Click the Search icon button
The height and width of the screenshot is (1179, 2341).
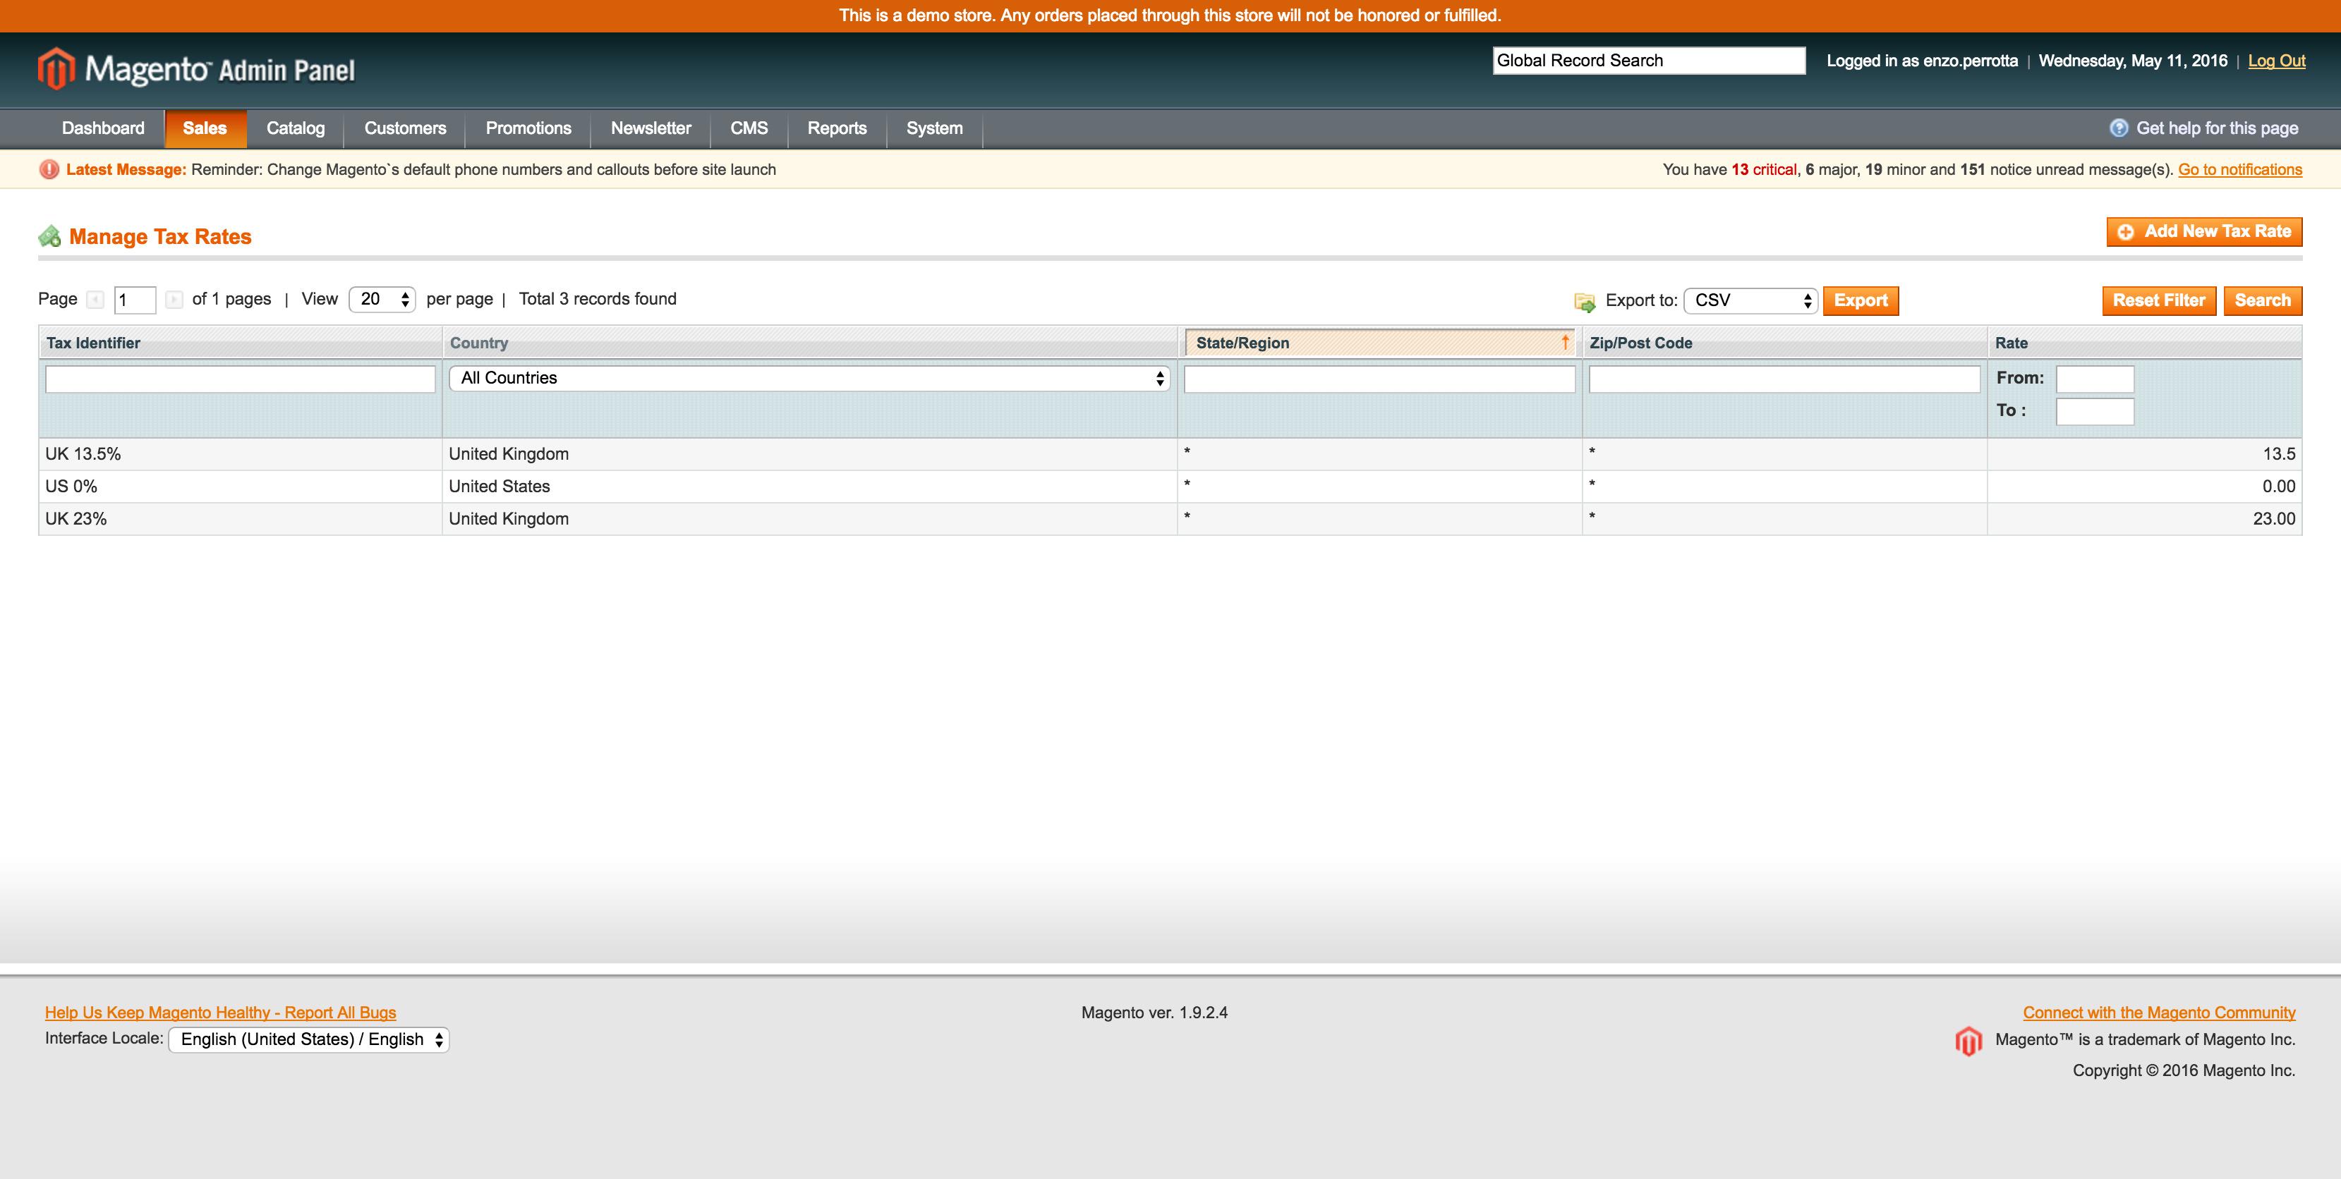(x=2263, y=299)
